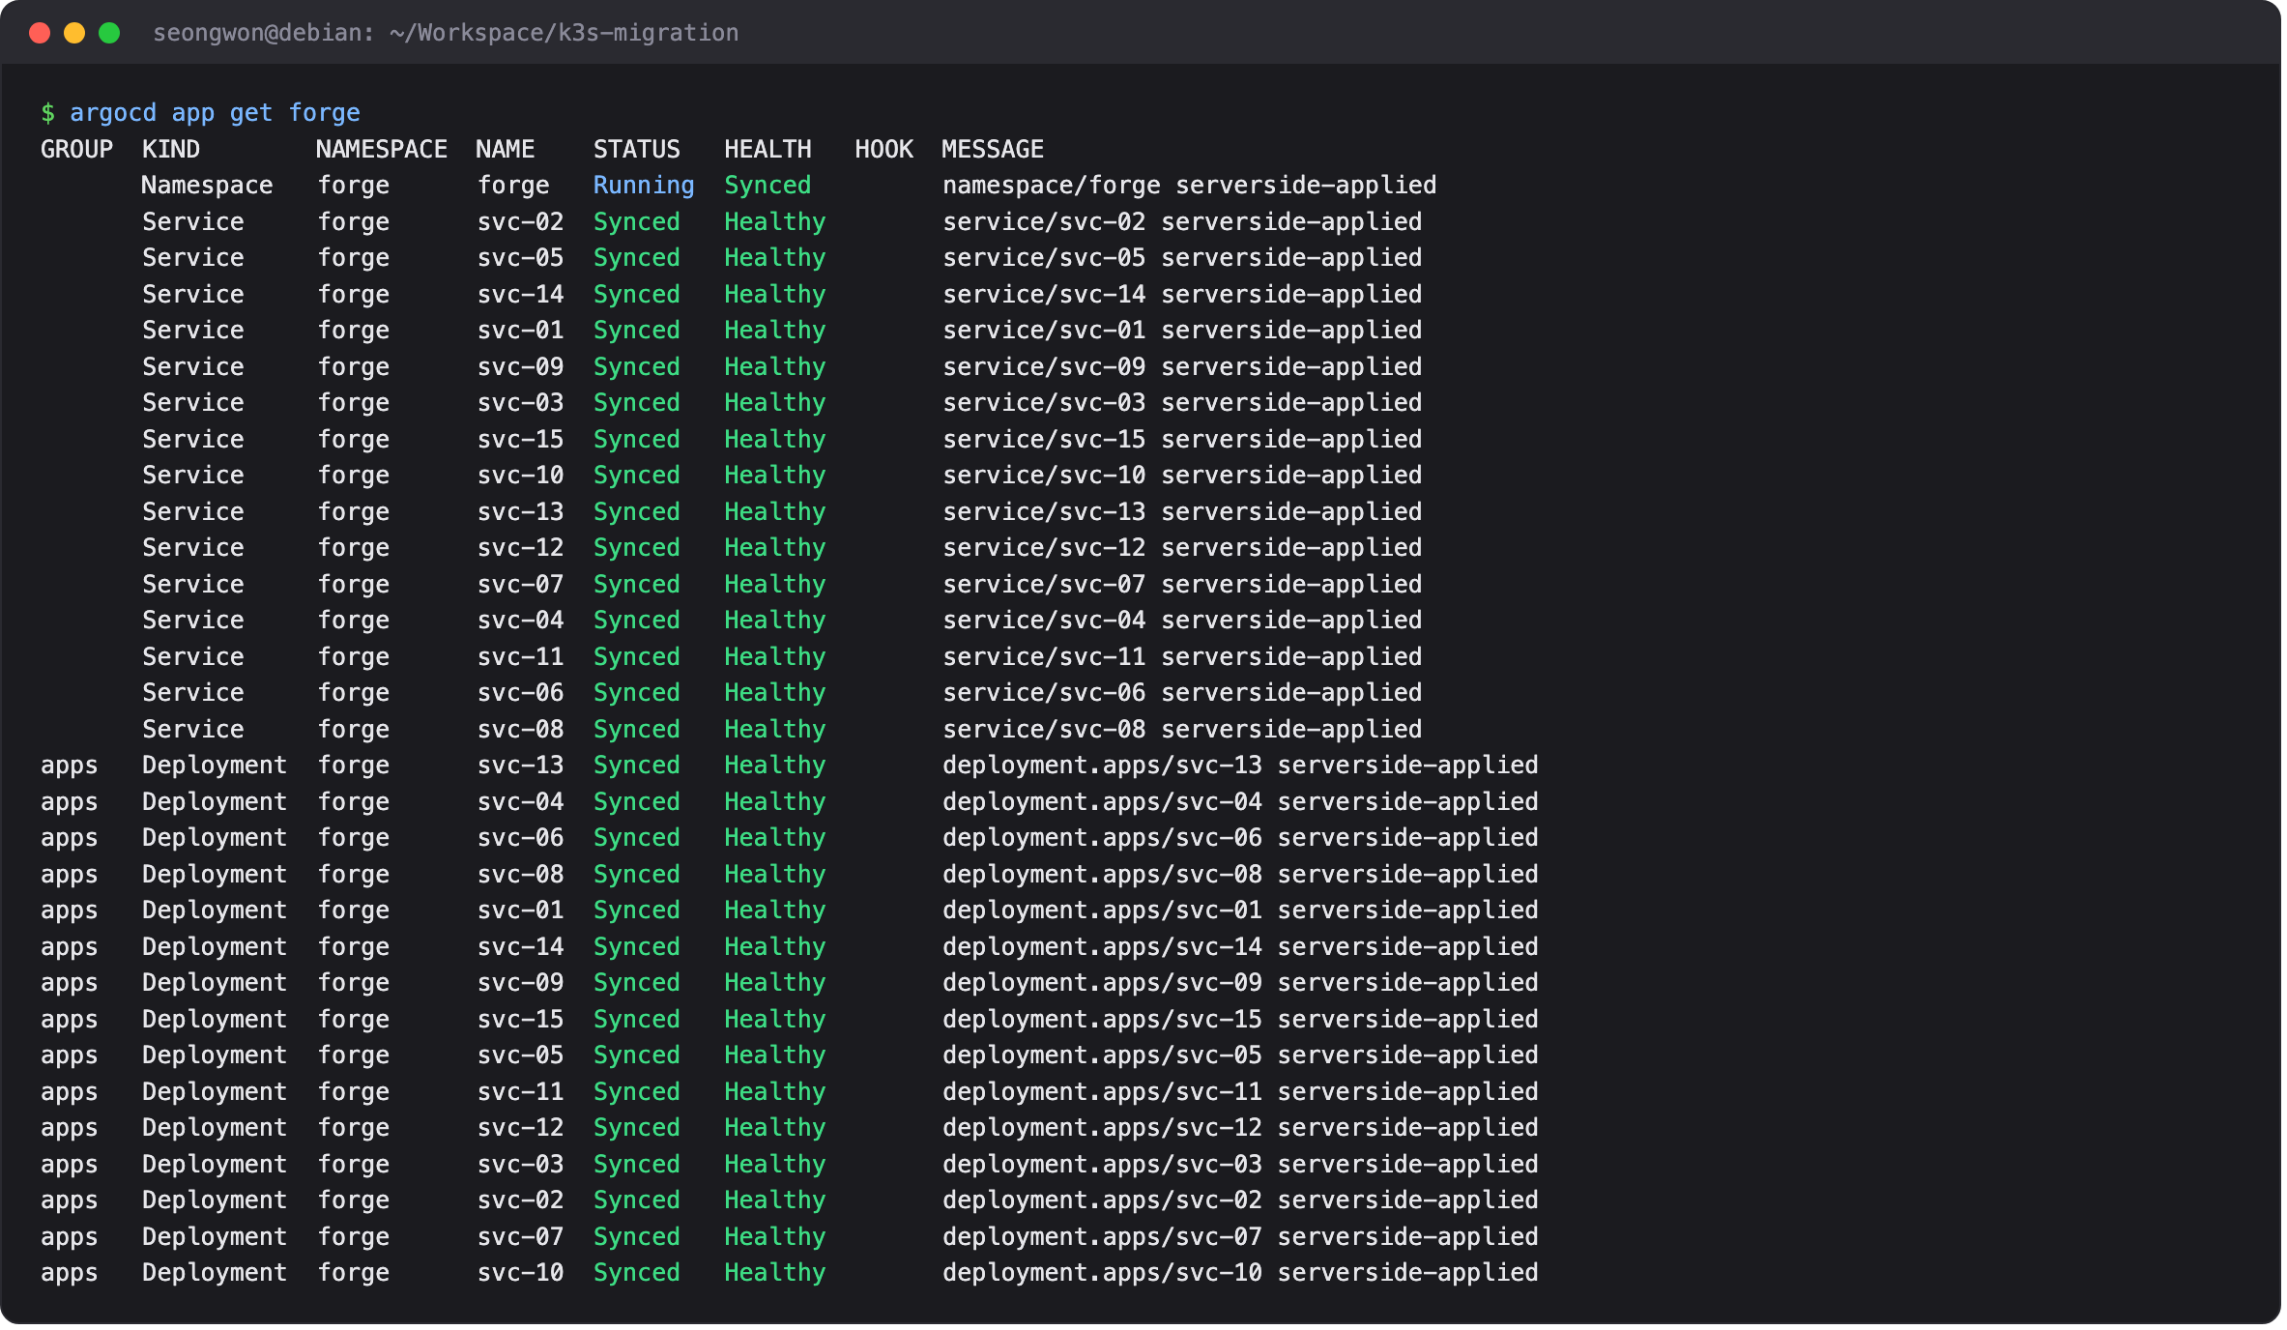This screenshot has width=2287, height=1330.
Task: Click the Namespace kind in first row
Action: click(207, 186)
